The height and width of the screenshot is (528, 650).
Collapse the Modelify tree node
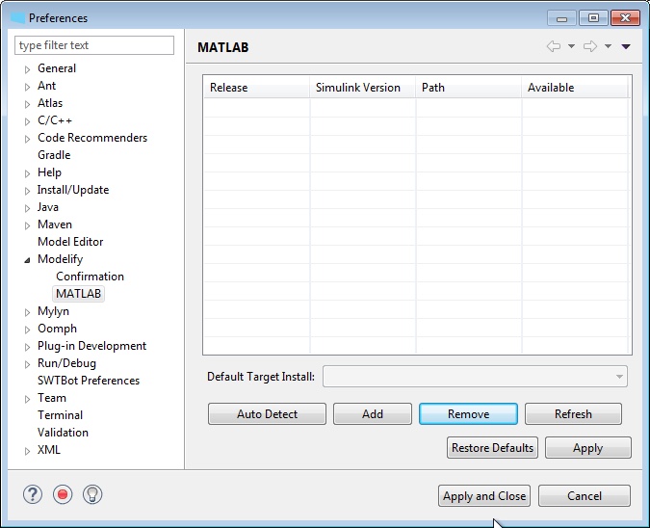tap(27, 260)
